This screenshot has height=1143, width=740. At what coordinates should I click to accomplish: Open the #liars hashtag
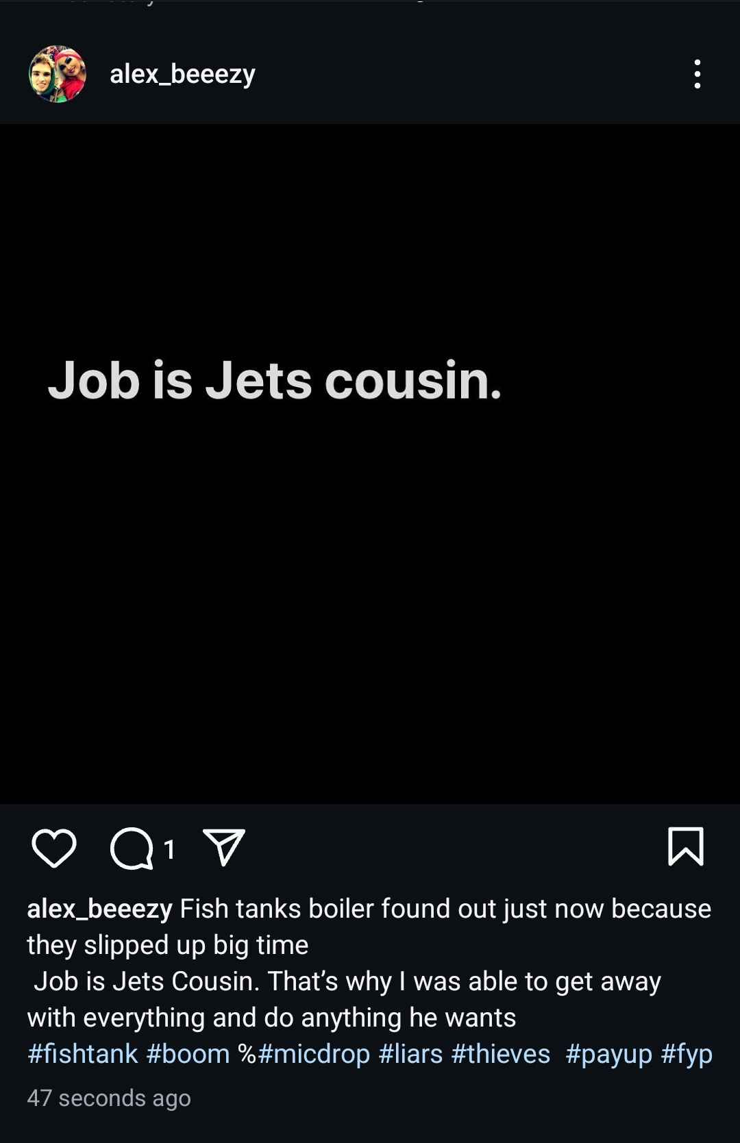coord(410,1054)
